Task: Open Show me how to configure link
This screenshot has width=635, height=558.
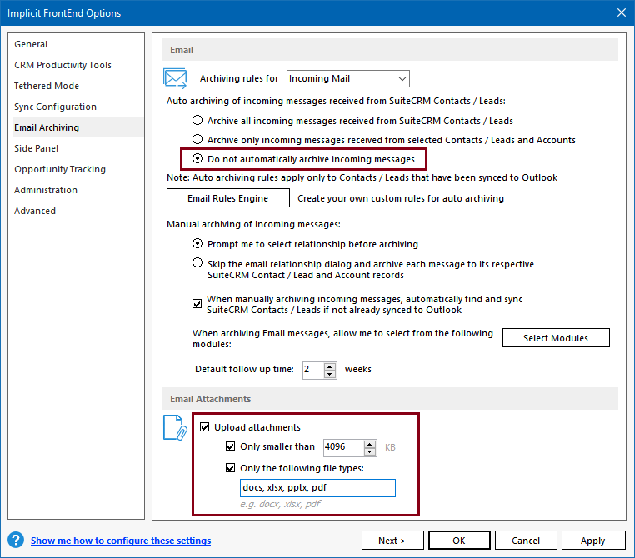Action: (121, 541)
